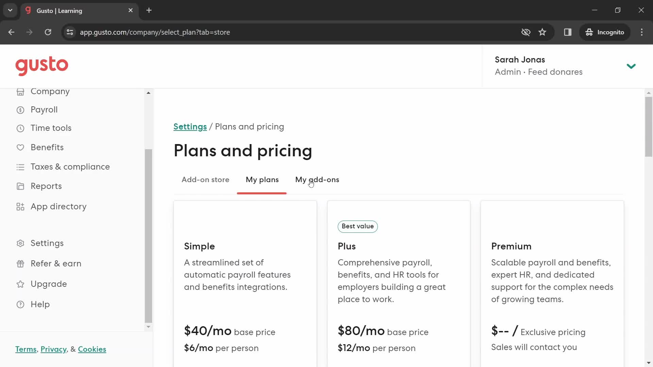
Task: Click the browser back navigation button
Action: [x=11, y=32]
